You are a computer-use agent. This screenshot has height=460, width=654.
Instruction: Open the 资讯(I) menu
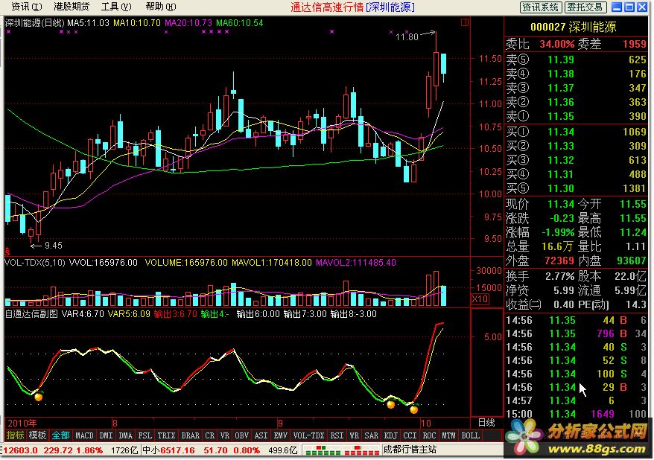pos(26,7)
